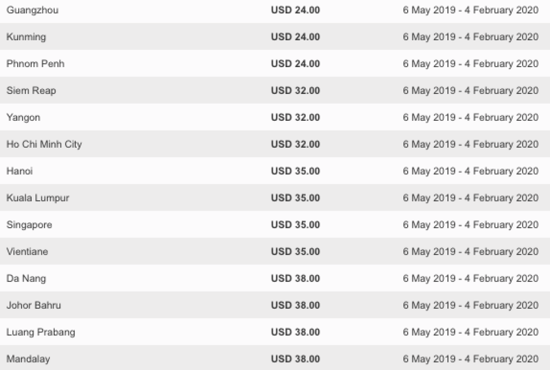Select the Kunming destination name
This screenshot has width=550, height=370.
click(x=26, y=37)
